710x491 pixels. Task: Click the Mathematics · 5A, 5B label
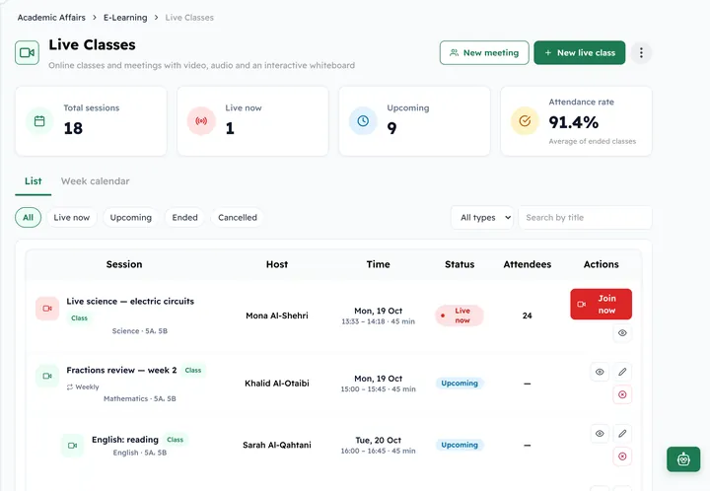point(139,398)
